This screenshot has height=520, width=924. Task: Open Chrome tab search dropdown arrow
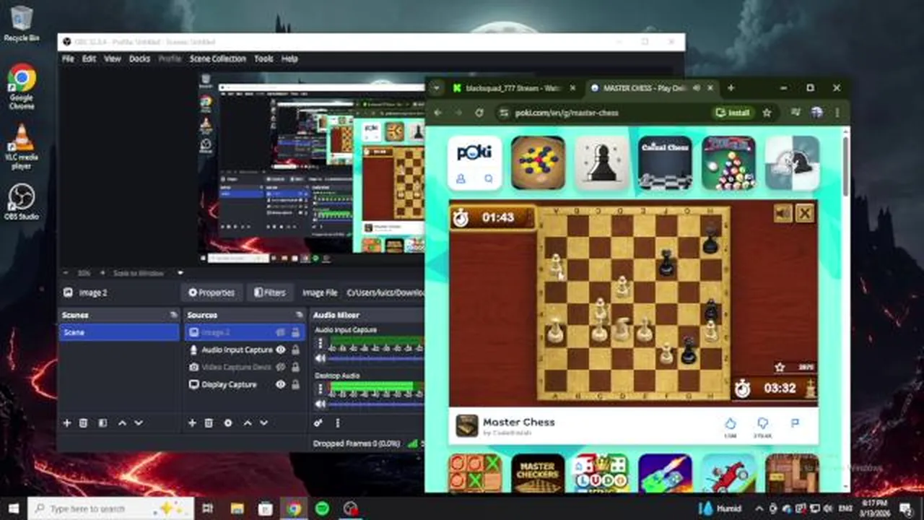436,88
